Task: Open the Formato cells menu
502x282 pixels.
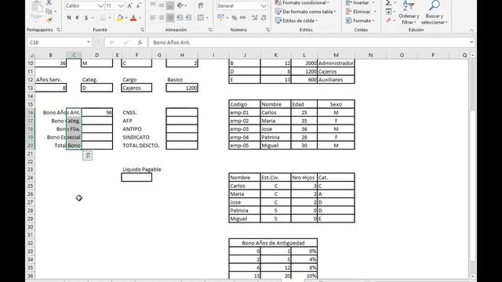Action: (360, 20)
